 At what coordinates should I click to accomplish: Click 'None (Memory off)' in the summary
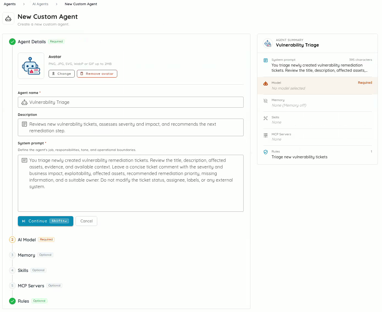(x=289, y=105)
